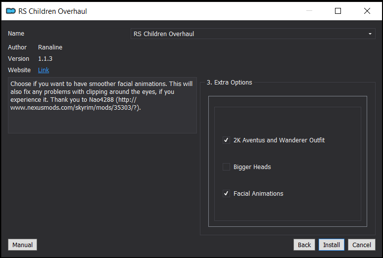Viewport: 383px width, 258px height.
Task: Open the Name dropdown arrow
Action: pyautogui.click(x=370, y=34)
